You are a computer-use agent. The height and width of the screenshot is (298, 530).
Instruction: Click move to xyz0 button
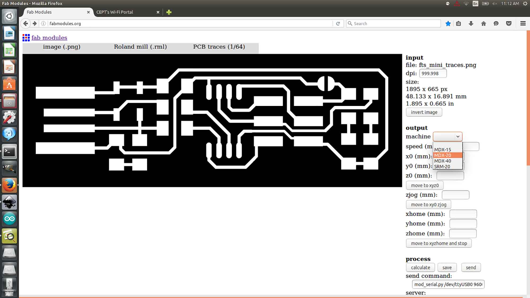coord(425,185)
